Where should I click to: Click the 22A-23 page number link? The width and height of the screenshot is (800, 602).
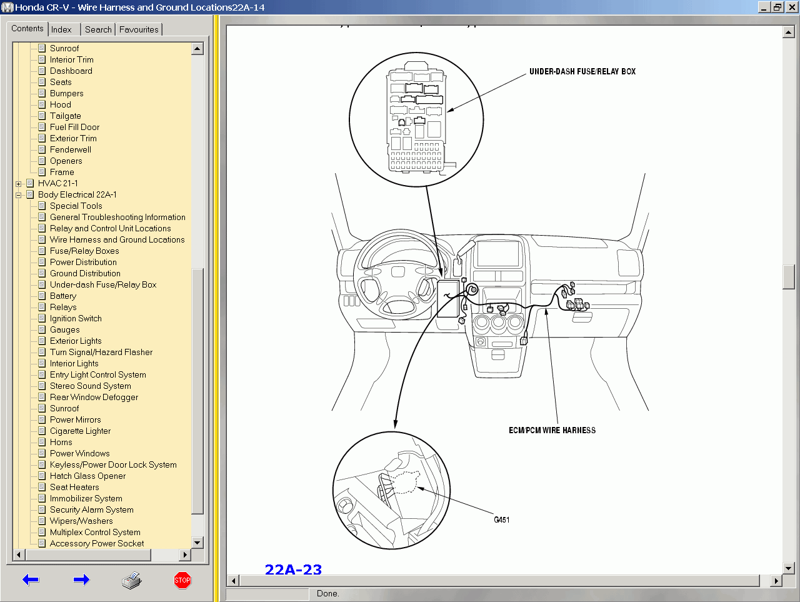(293, 569)
